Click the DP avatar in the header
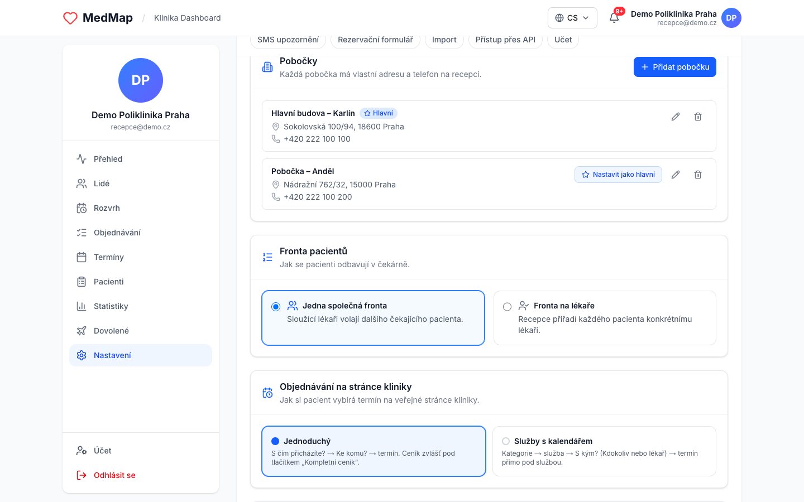The image size is (804, 502). (731, 18)
